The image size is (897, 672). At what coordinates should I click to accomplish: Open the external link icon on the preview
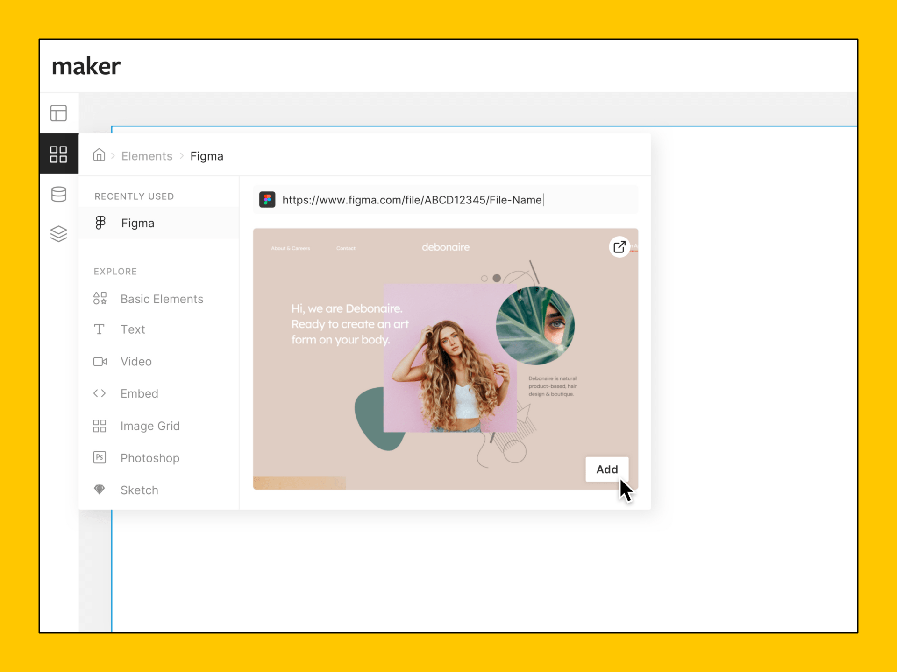[619, 246]
